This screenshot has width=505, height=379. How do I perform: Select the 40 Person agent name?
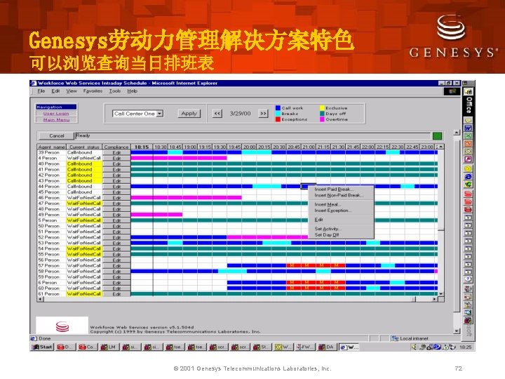pos(49,164)
